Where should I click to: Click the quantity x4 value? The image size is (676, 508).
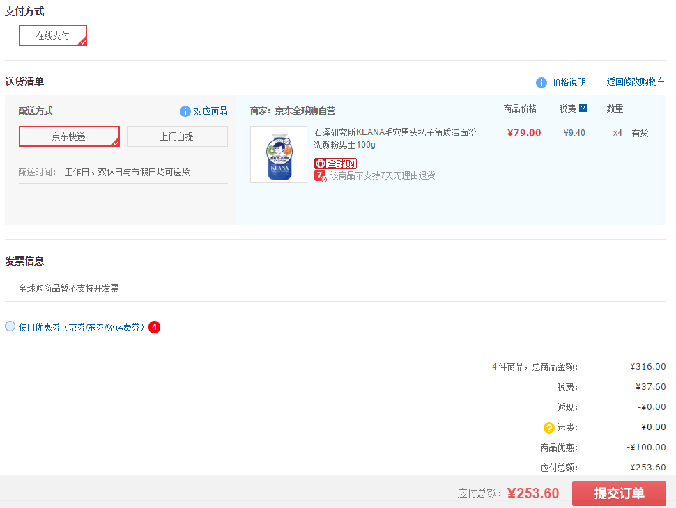[x=617, y=133]
